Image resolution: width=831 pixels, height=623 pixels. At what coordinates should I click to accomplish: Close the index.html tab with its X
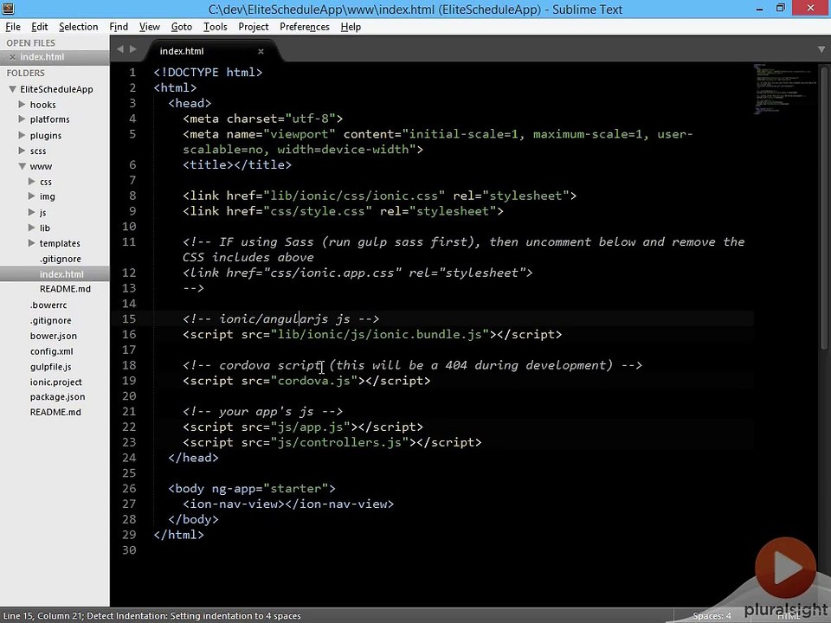pos(261,51)
